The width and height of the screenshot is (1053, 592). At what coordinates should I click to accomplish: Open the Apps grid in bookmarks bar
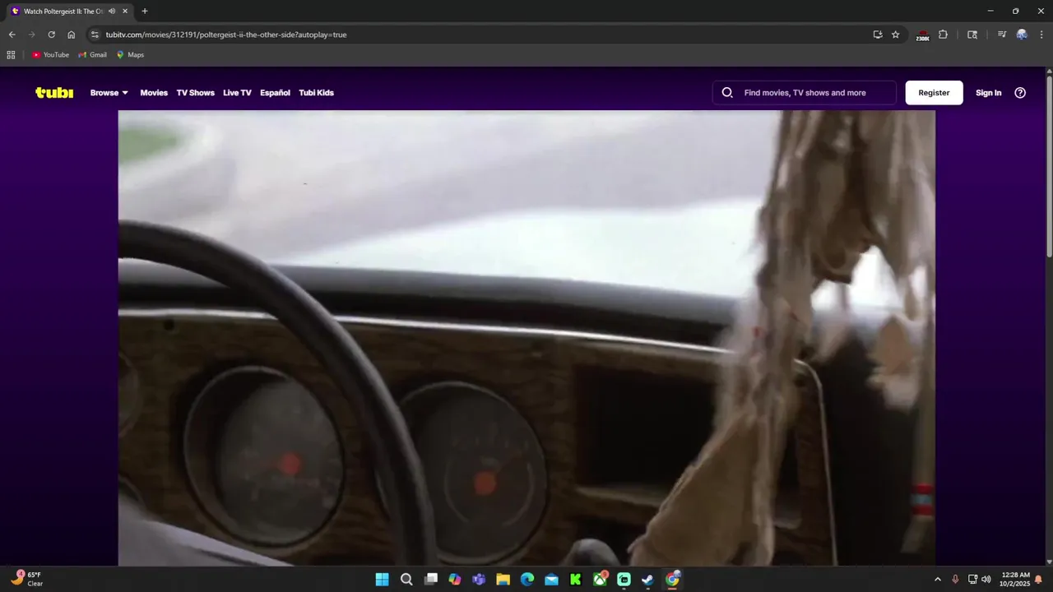tap(11, 55)
